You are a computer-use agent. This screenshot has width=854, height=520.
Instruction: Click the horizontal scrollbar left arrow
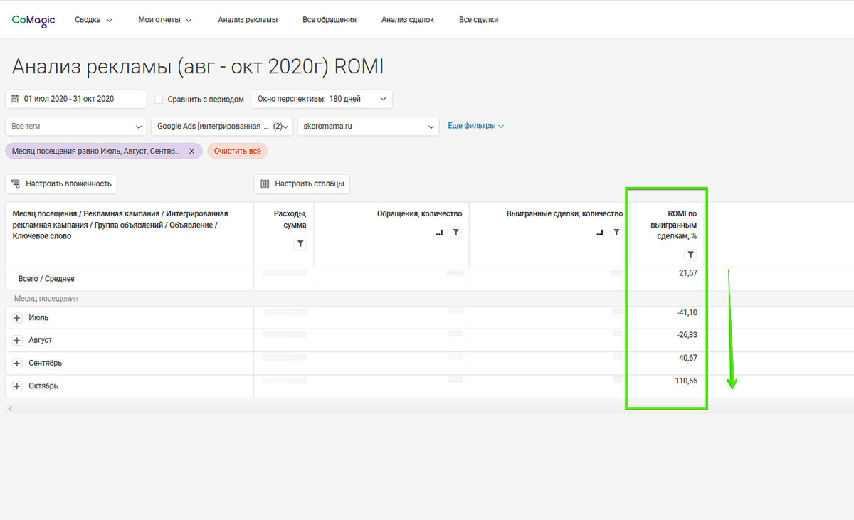9,408
